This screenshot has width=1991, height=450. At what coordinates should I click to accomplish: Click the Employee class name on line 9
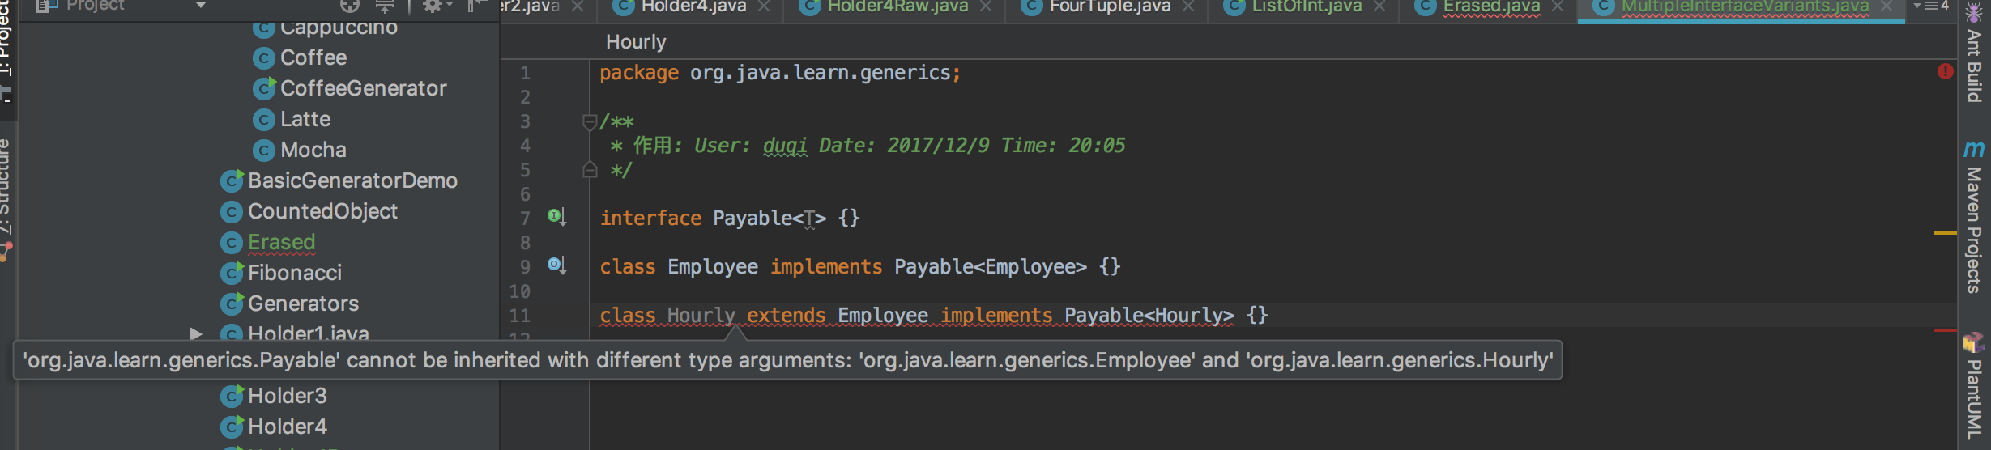pyautogui.click(x=713, y=266)
